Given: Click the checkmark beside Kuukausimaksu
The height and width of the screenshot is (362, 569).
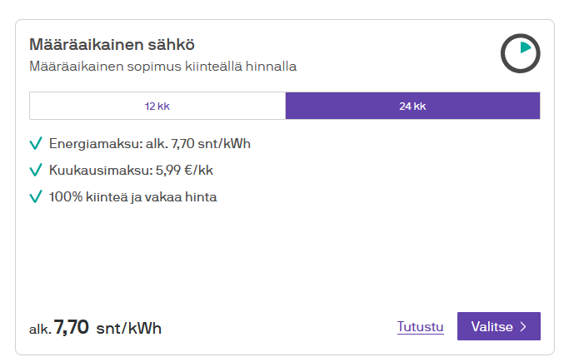Looking at the screenshot, I should pyautogui.click(x=35, y=170).
